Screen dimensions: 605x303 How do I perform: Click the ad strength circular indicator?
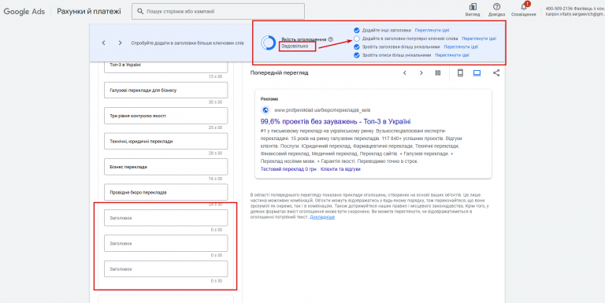pyautogui.click(x=268, y=42)
